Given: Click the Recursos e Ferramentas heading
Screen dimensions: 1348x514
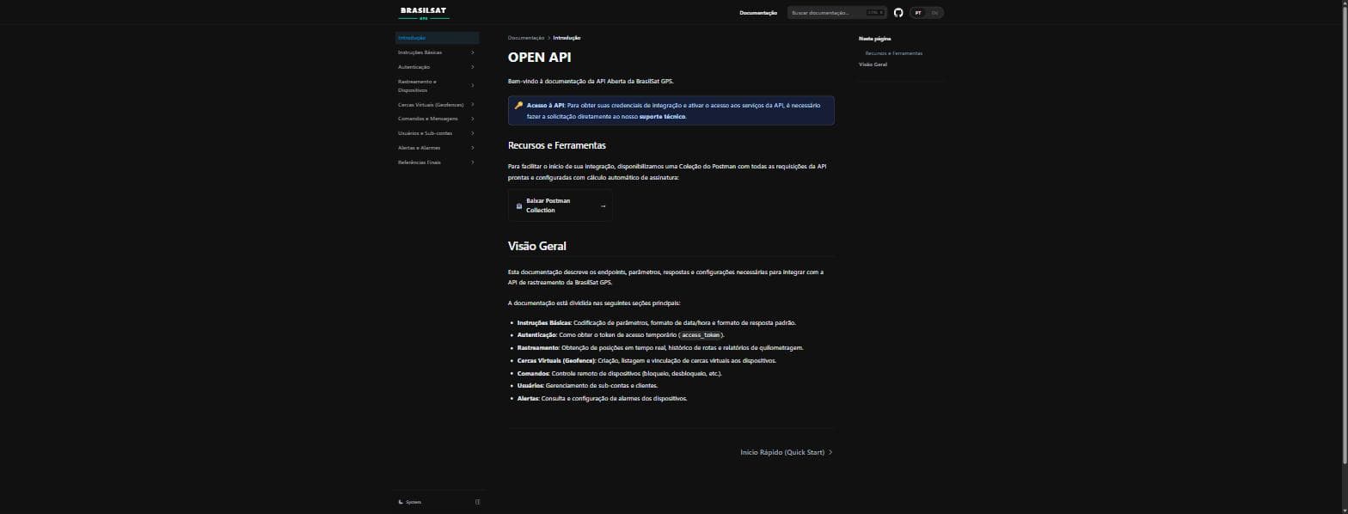Looking at the screenshot, I should pos(557,145).
